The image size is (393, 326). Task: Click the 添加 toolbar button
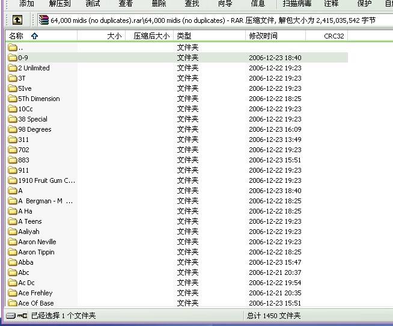26,4
